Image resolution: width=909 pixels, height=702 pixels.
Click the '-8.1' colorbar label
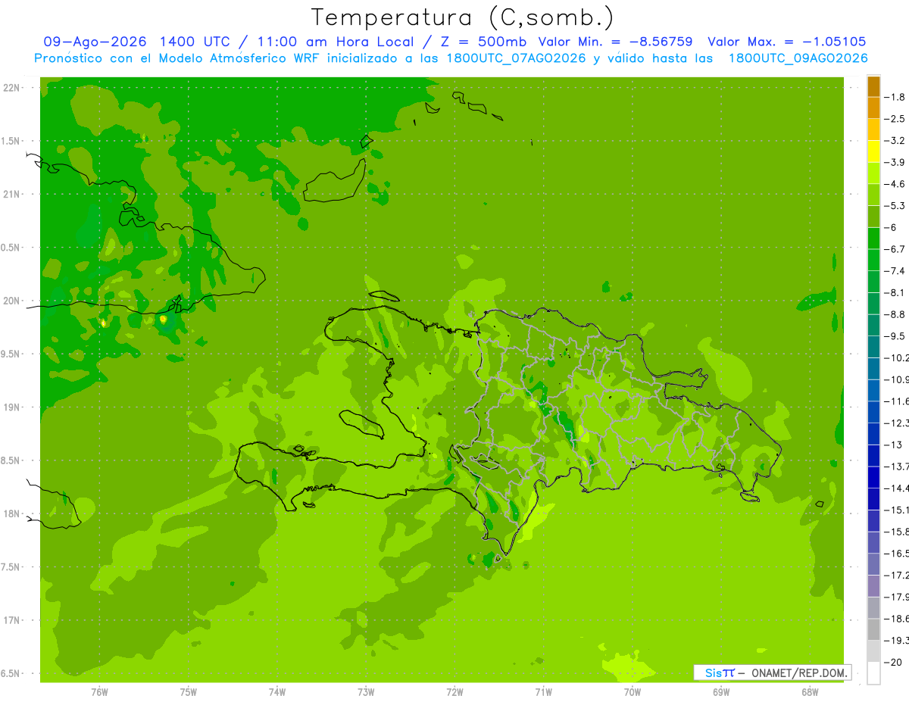[896, 292]
